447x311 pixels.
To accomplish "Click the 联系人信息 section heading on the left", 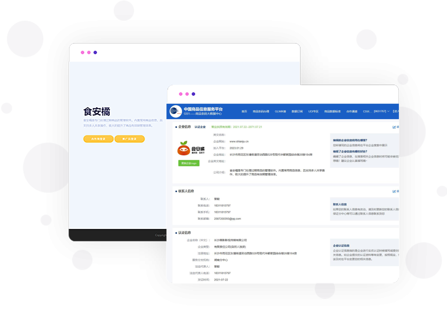I will (186, 191).
